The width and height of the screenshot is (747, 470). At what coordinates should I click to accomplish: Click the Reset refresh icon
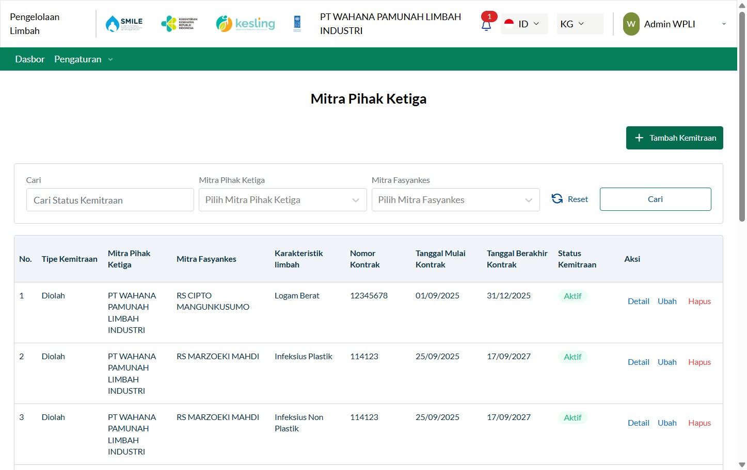point(557,199)
